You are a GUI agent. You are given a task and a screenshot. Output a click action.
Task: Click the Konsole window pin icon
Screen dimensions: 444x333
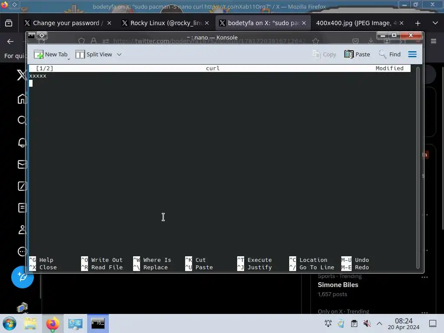click(x=42, y=35)
